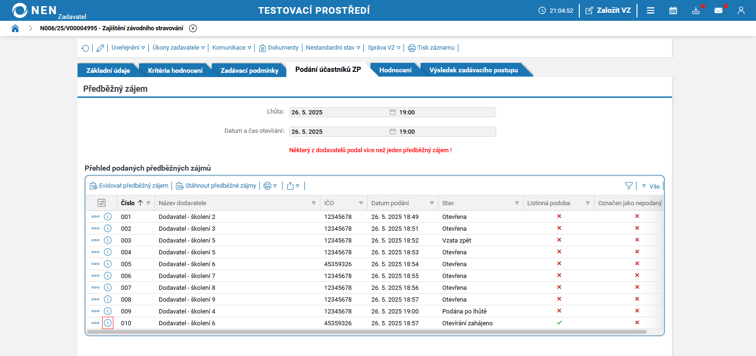Switch to the Kritéria hodnocení tab

175,70
